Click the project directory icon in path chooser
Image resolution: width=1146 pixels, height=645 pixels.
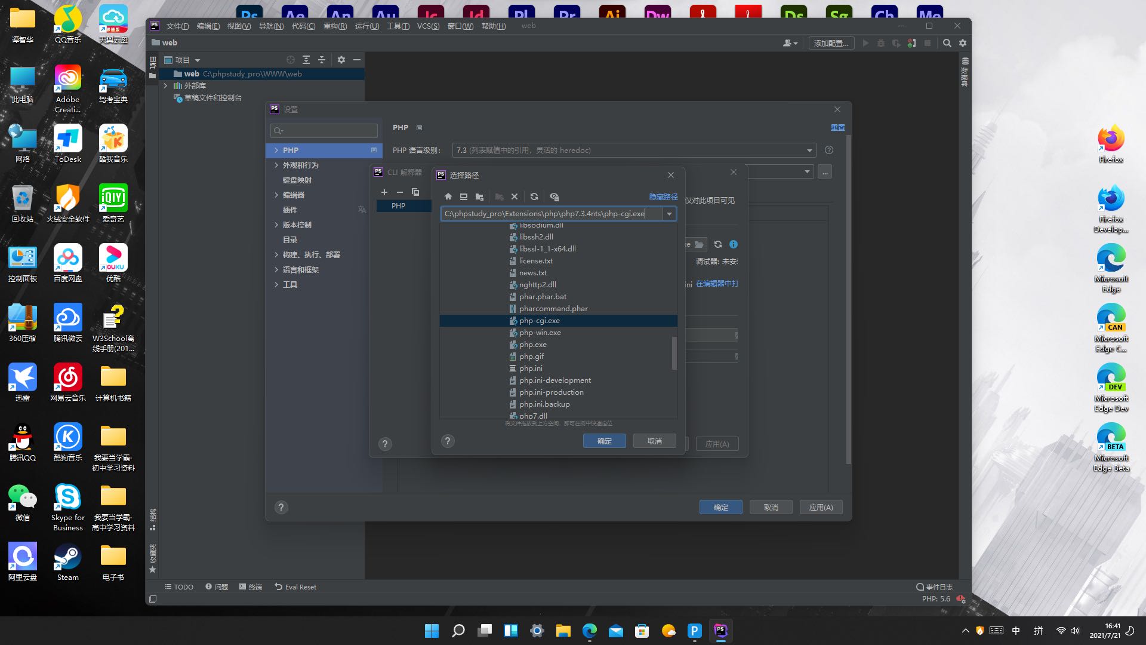[x=479, y=196]
